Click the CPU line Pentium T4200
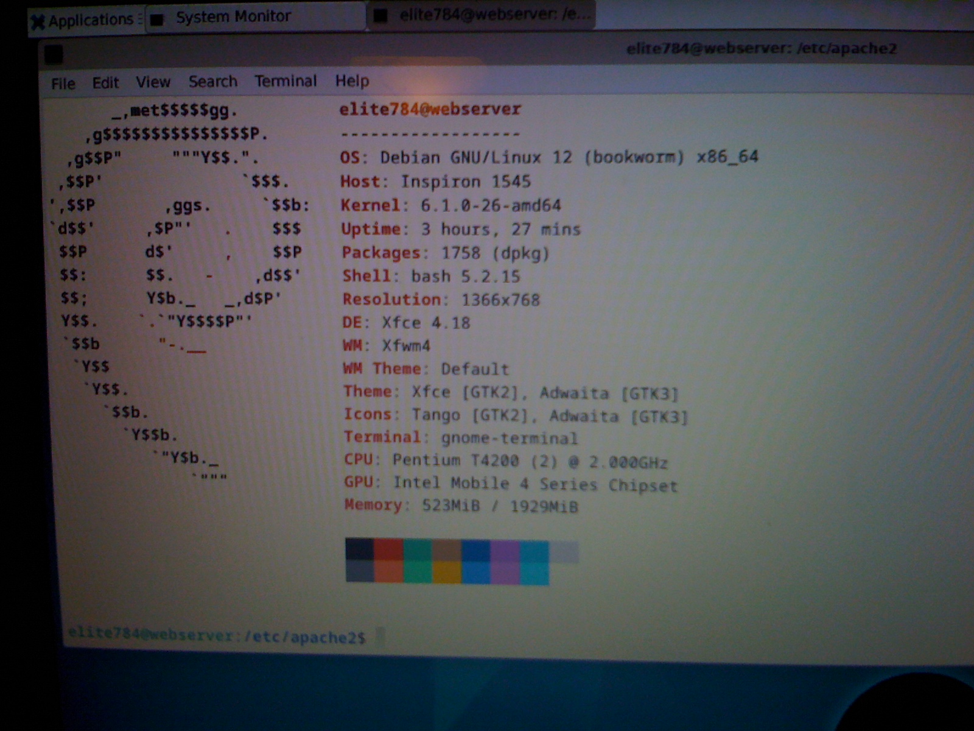Viewport: 974px width, 731px height. click(506, 461)
